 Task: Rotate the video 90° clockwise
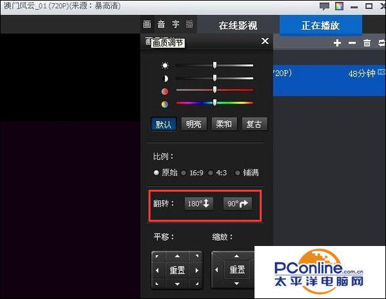[x=237, y=203]
